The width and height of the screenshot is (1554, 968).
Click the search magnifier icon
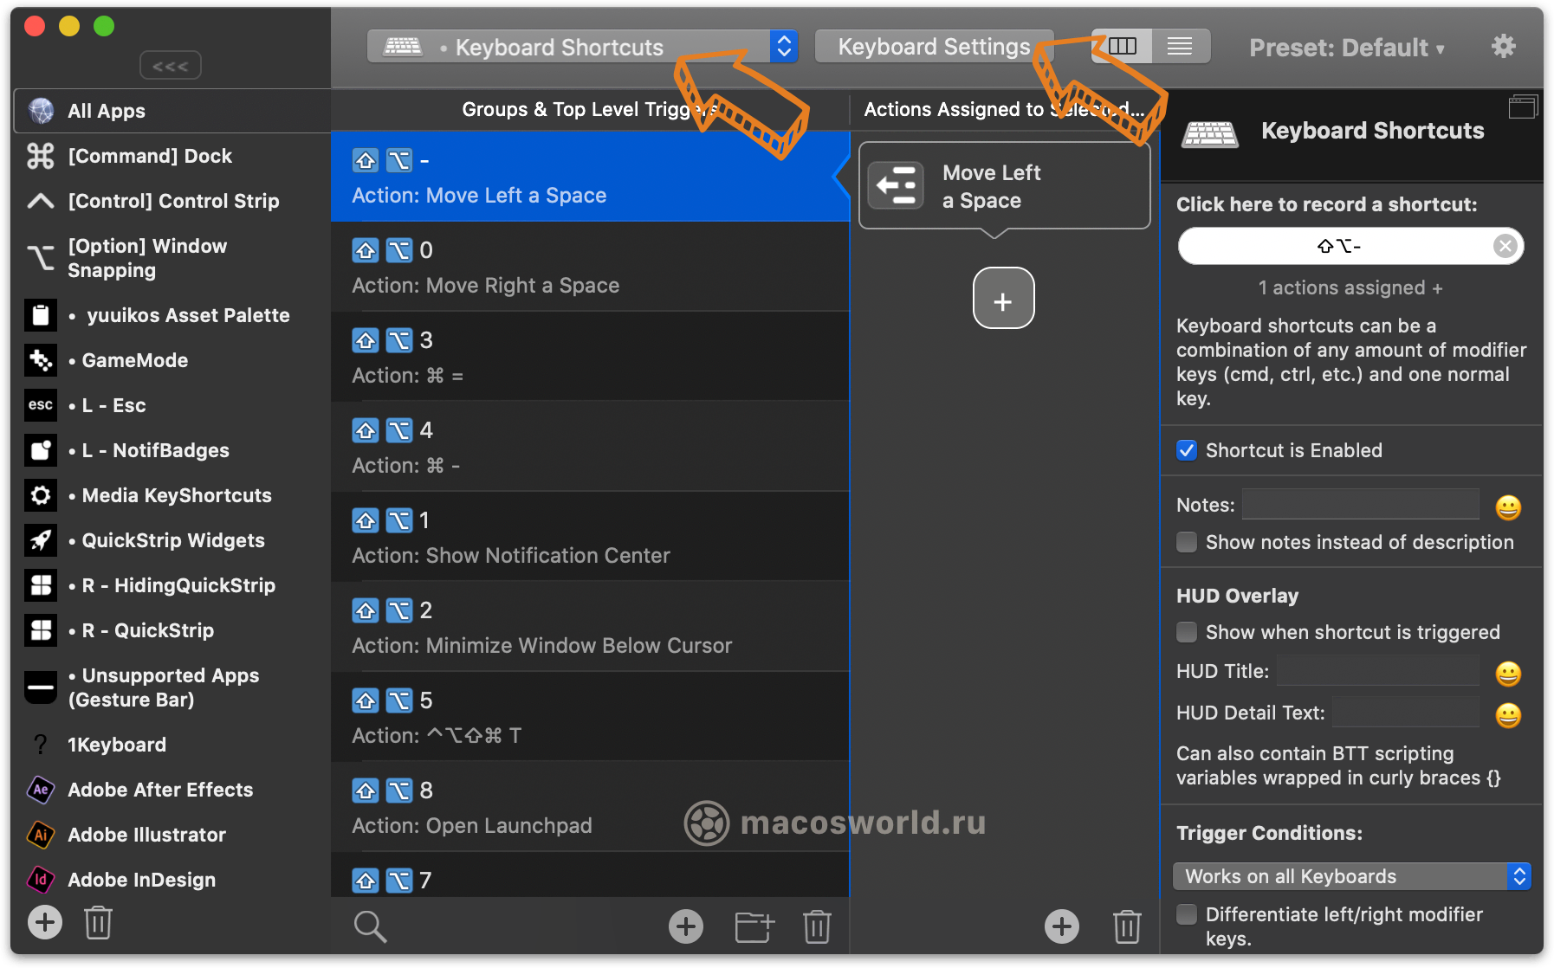[370, 926]
